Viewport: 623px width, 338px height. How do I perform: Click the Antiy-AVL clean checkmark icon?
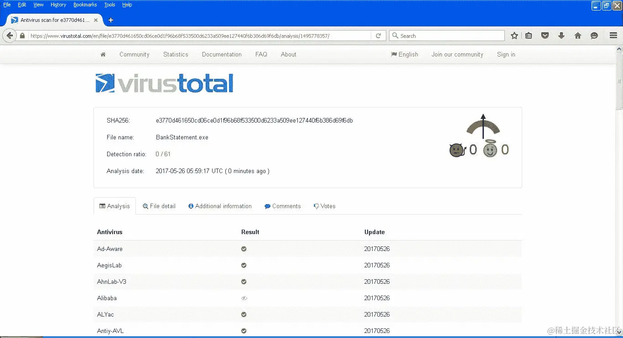(244, 331)
